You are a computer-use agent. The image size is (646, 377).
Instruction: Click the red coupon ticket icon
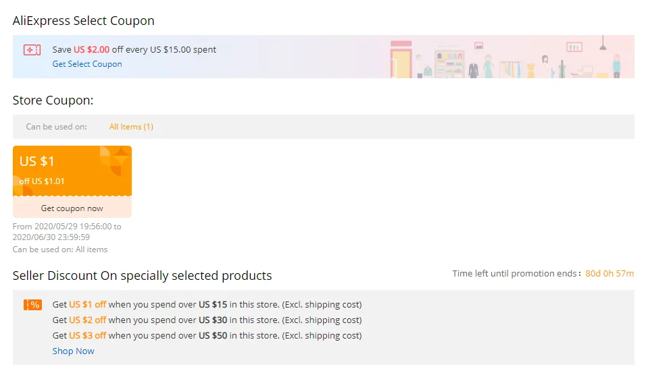32,50
